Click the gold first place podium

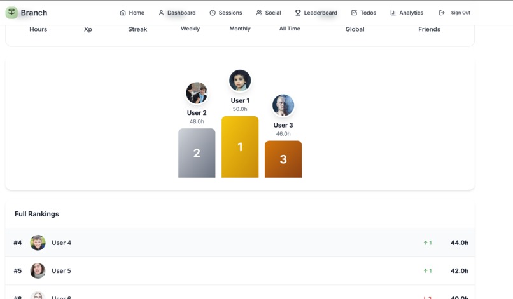[240, 147]
